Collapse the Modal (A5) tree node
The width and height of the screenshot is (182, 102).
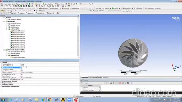click(4, 22)
